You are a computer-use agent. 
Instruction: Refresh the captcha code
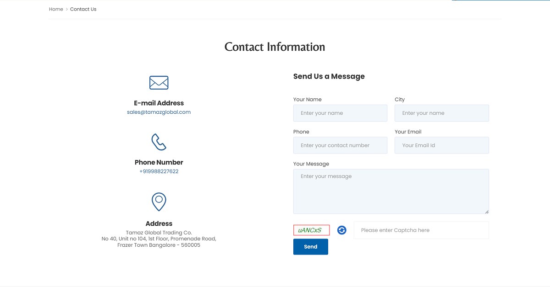coord(341,230)
